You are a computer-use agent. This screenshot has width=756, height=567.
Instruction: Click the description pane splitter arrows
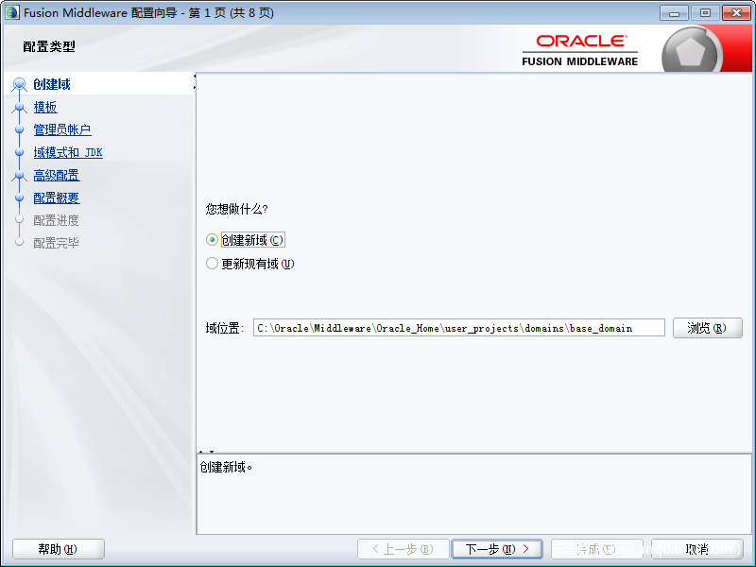pos(206,452)
